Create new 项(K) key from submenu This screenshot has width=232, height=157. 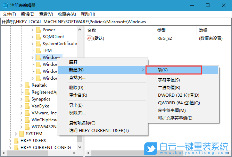[182, 70]
